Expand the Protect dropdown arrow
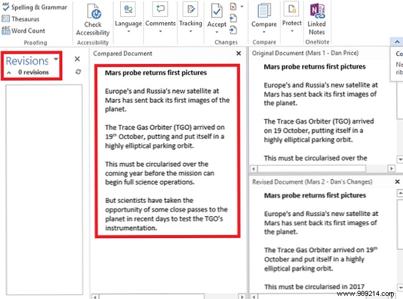The height and width of the screenshot is (299, 403). click(292, 31)
